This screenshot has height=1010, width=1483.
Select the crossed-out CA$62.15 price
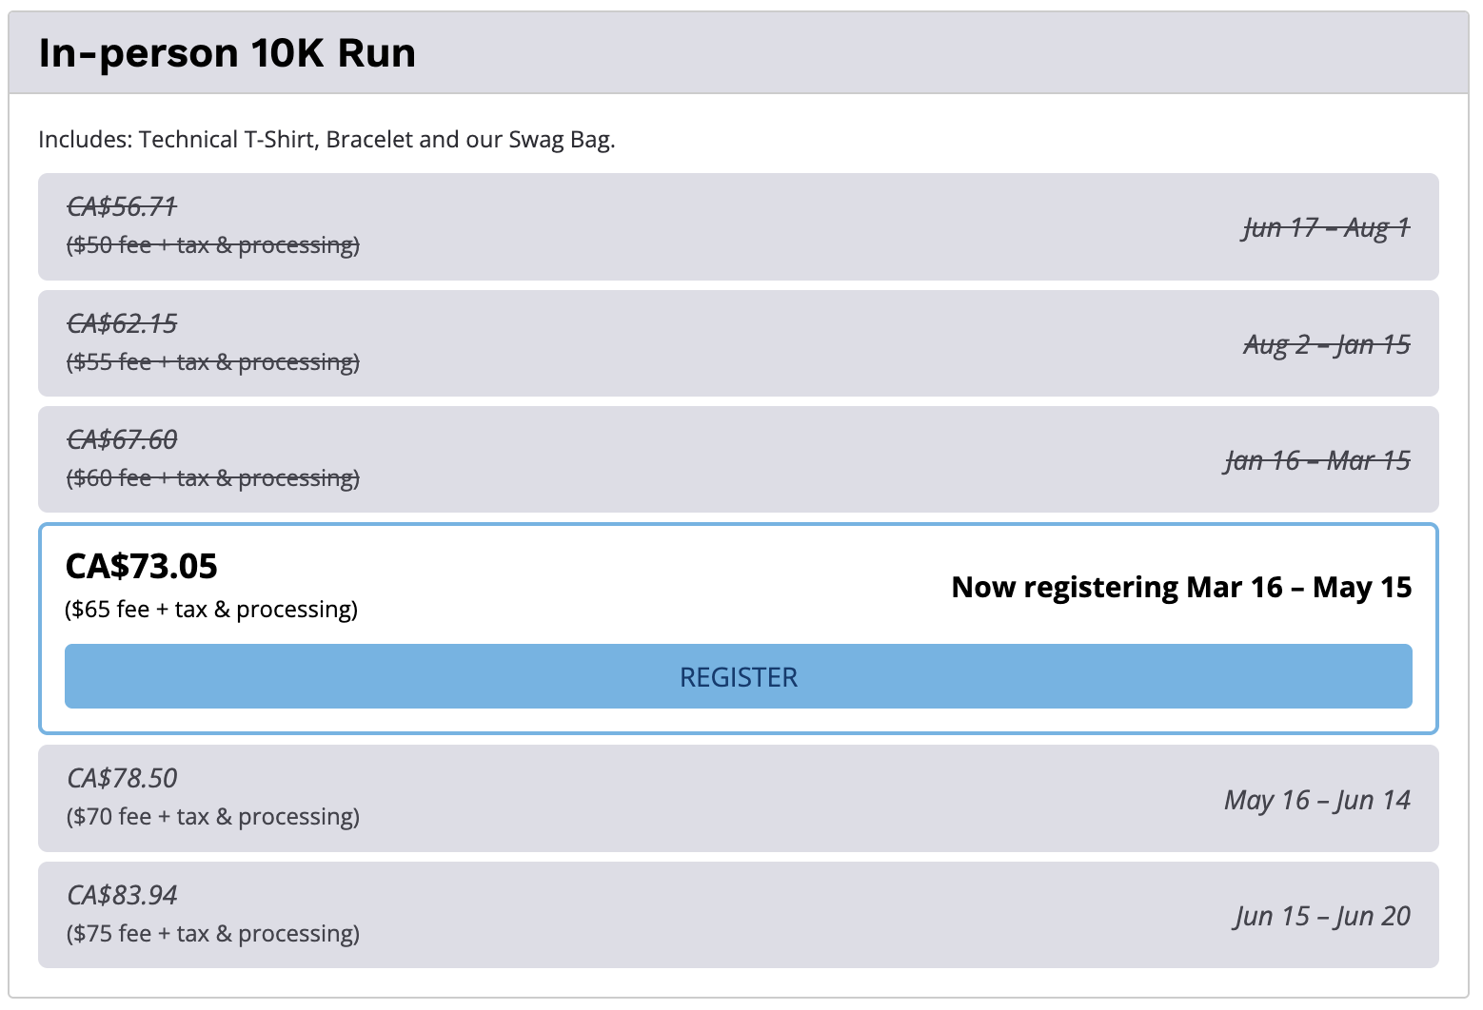point(122,323)
